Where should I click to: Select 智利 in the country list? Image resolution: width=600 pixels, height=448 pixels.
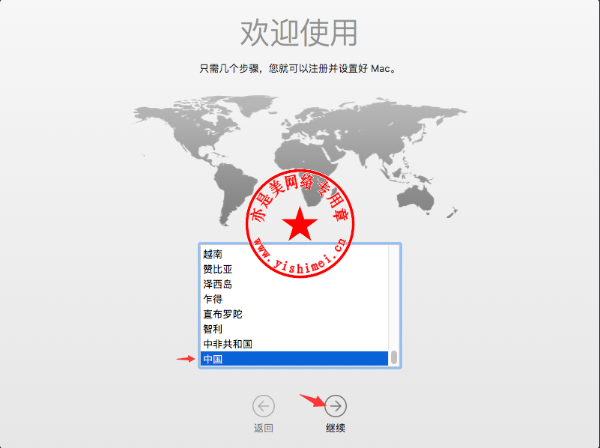(x=294, y=329)
